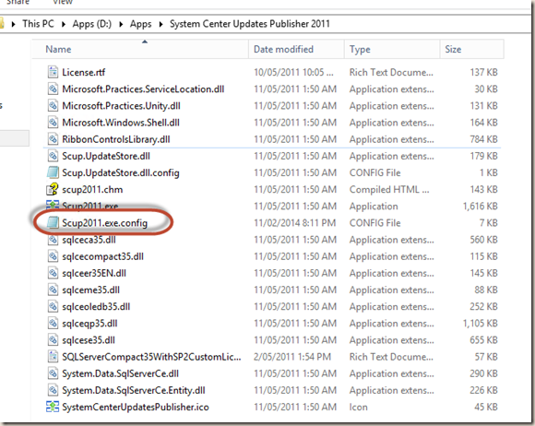Click the sqlceqp35.dll file icon
Viewport: 535px width, 426px height.
point(53,323)
